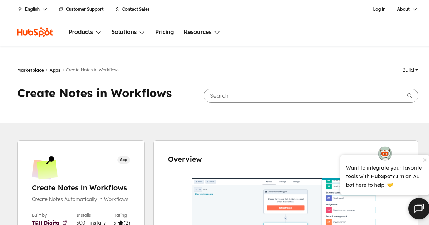429x225 pixels.
Task: Open the Pricing page
Action: (x=164, y=32)
